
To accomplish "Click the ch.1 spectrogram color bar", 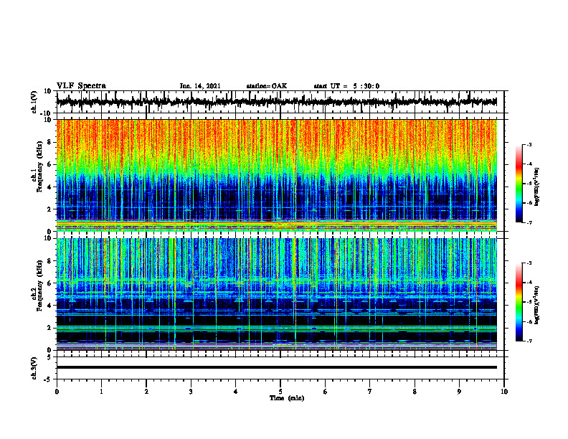I will 519,184.
